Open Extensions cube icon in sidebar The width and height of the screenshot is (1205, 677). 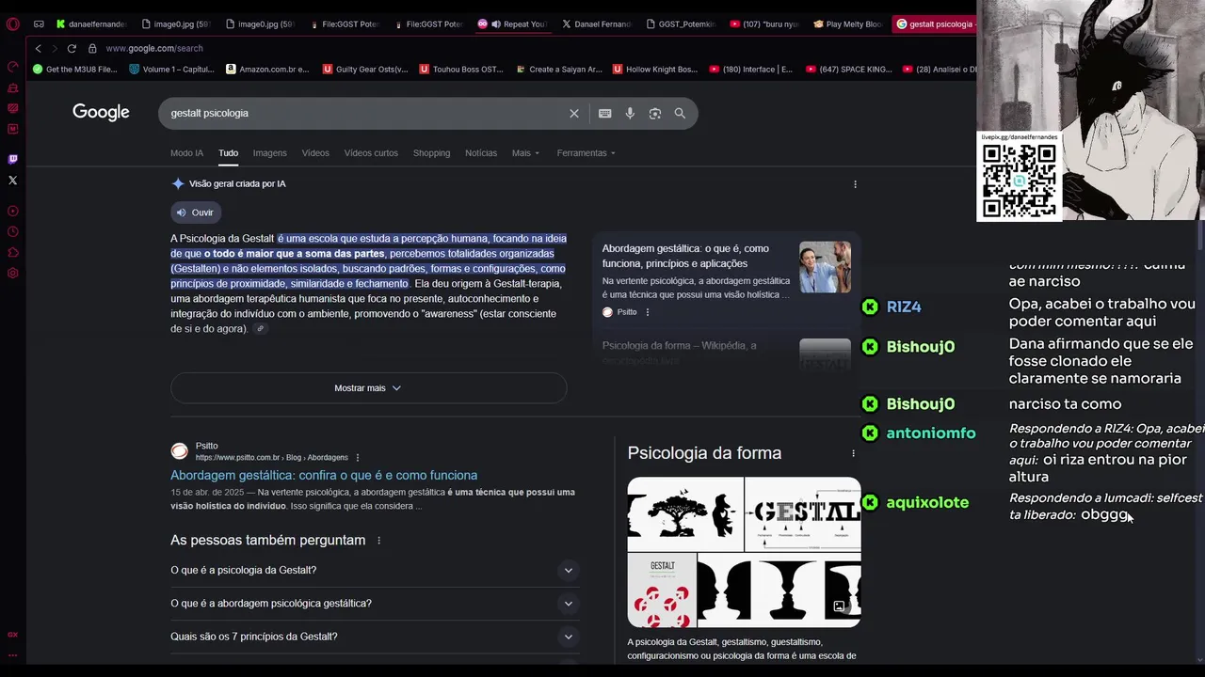12,252
